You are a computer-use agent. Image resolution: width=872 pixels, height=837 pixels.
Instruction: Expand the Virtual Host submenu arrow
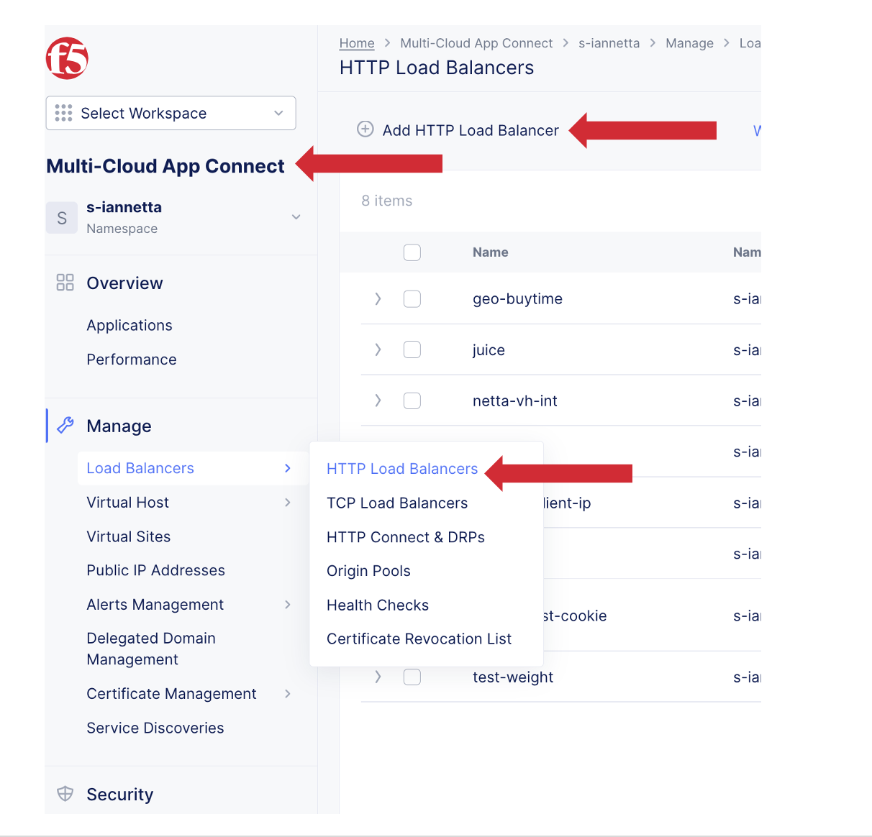[x=288, y=503]
